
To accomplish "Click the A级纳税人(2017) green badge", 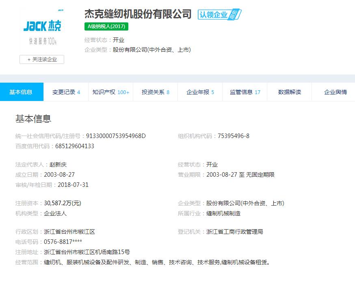I will (106, 26).
